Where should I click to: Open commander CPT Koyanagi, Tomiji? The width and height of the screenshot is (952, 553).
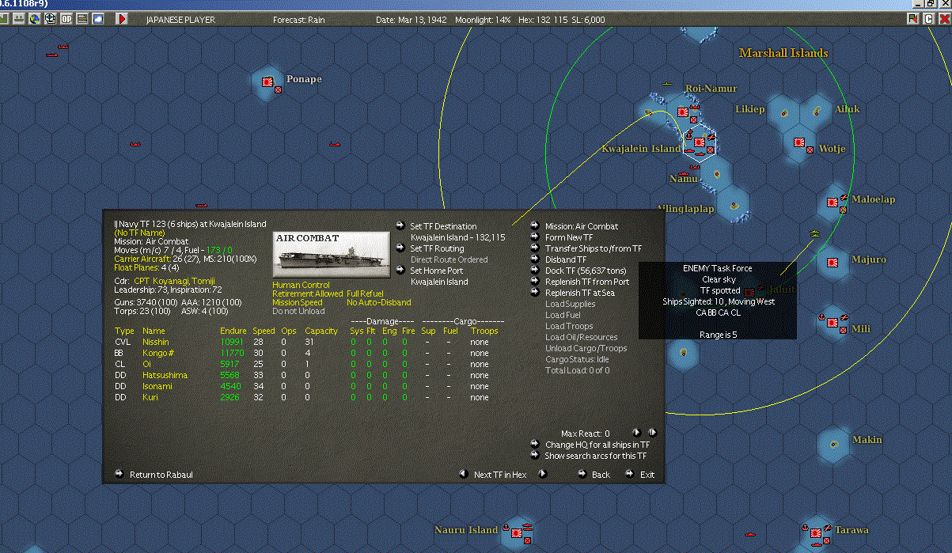(174, 280)
